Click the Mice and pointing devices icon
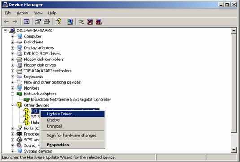Viewport: 240px width, 162px height. [x=19, y=82]
